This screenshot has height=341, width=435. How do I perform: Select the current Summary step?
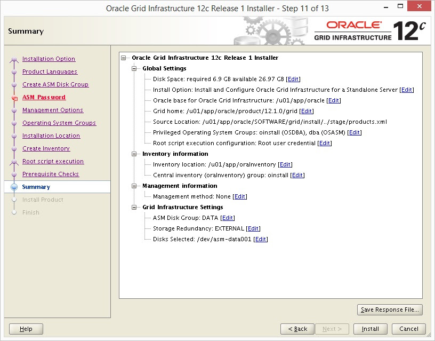pyautogui.click(x=36, y=187)
